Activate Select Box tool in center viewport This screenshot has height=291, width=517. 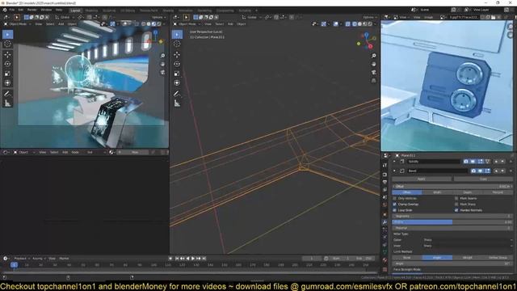(177, 34)
